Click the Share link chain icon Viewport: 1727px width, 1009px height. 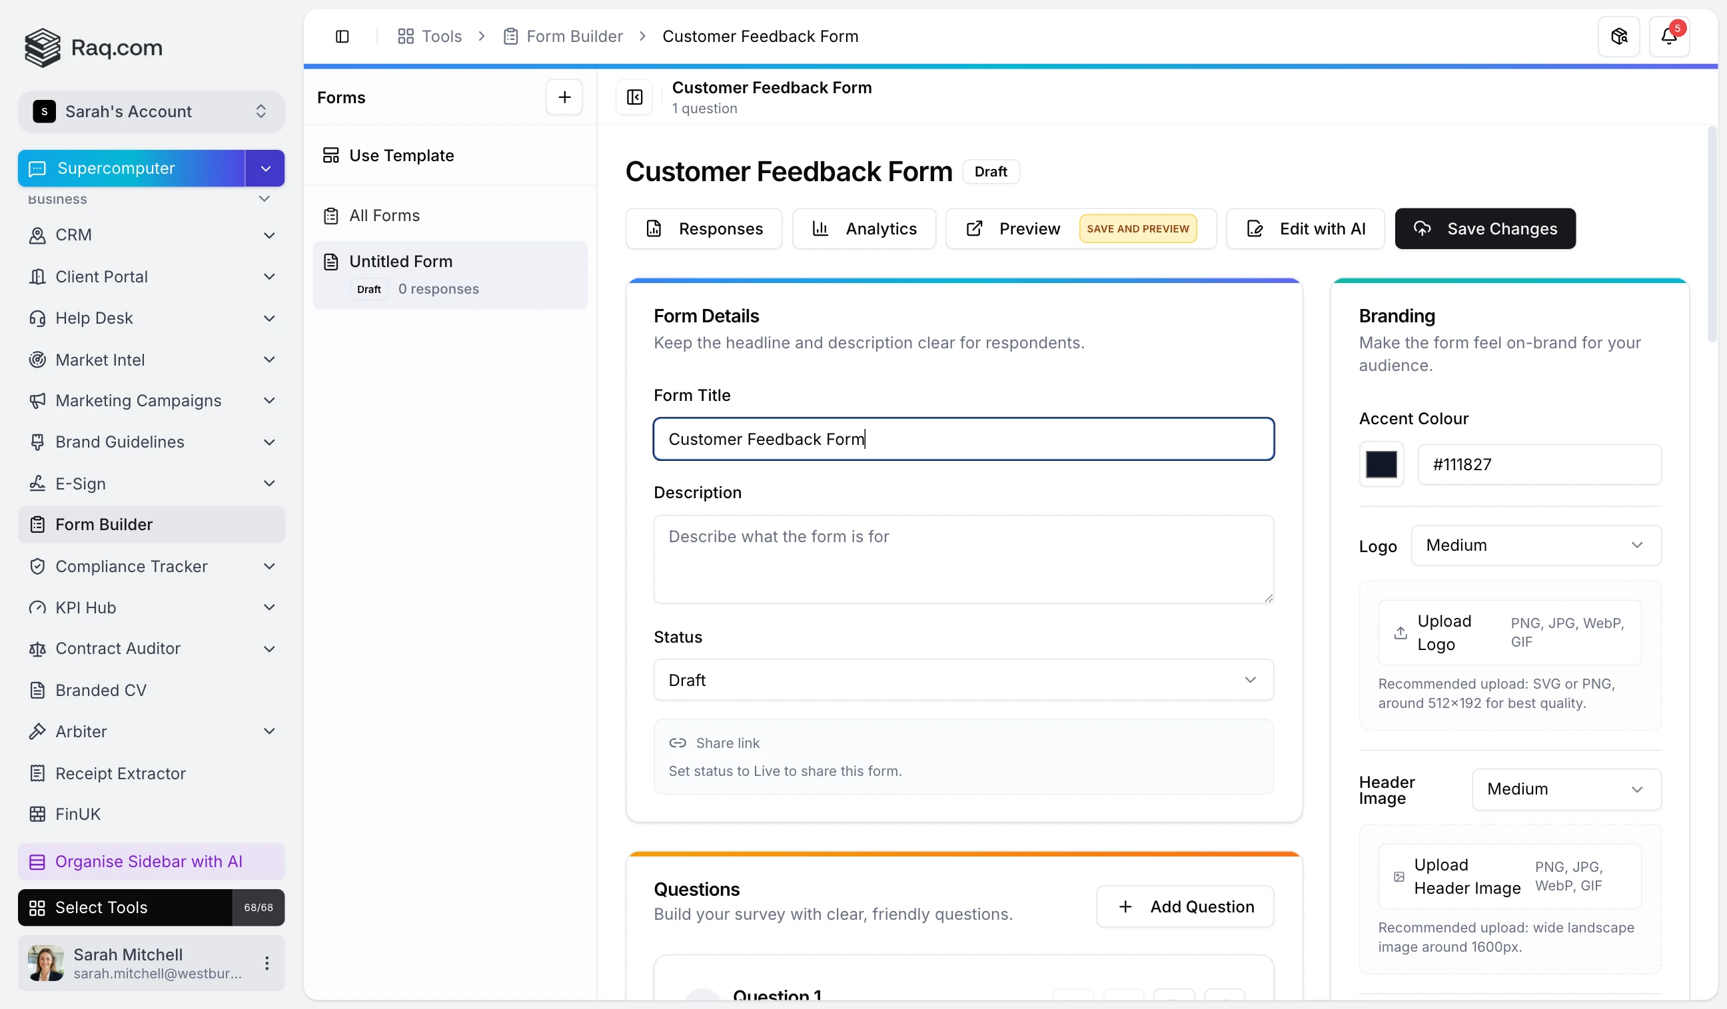point(677,743)
